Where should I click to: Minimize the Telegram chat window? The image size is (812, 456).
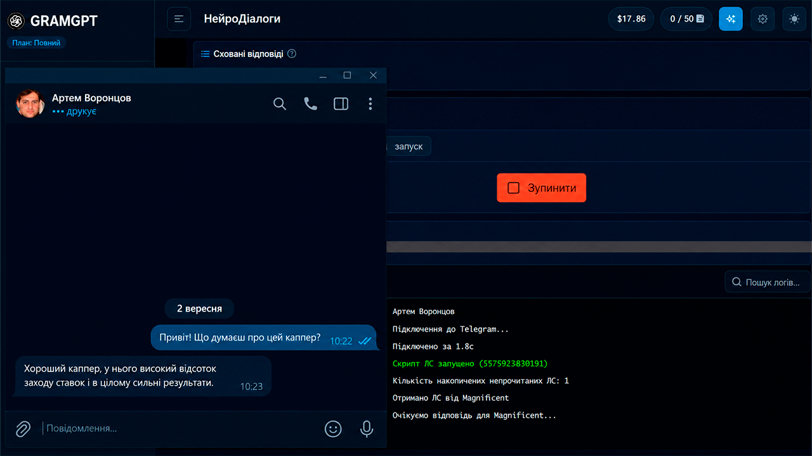point(323,75)
